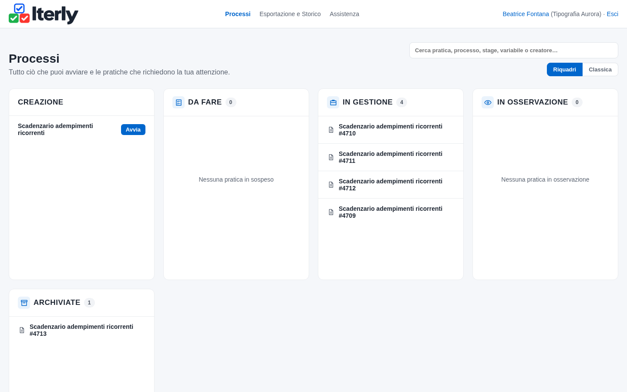This screenshot has width=627, height=392.
Task: Click document icon beside archived pratica #4713
Action: [x=22, y=330]
